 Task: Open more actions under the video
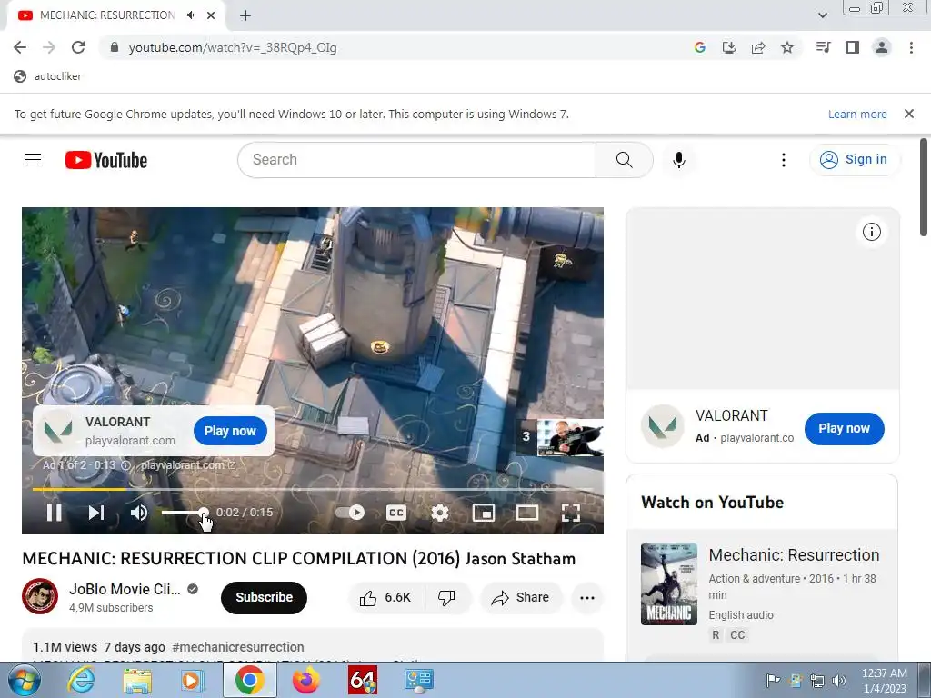[x=587, y=598]
